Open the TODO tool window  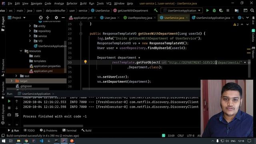[29, 130]
